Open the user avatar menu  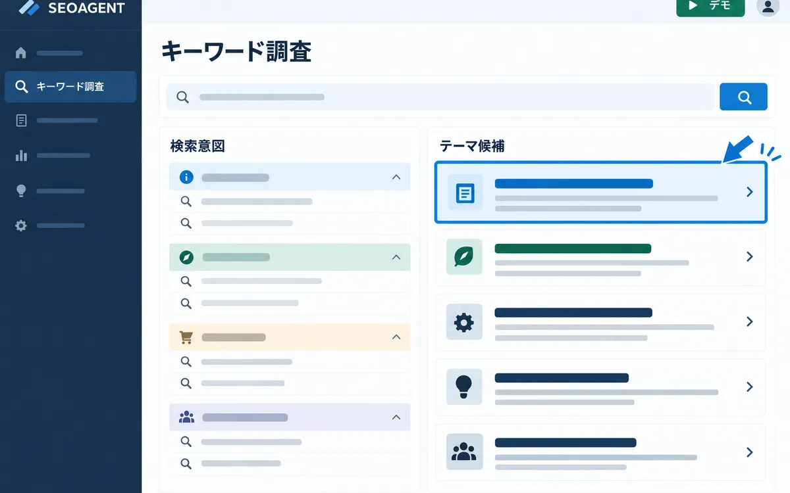(768, 7)
